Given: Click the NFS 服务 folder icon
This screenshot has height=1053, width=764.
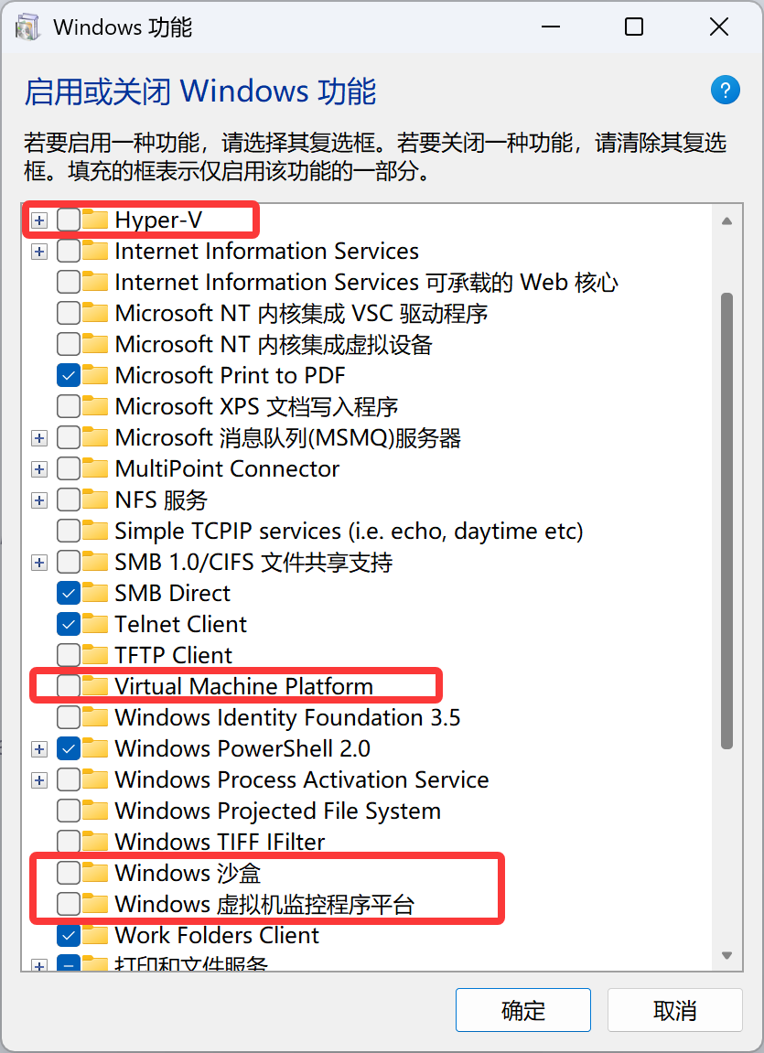Looking at the screenshot, I should (94, 500).
